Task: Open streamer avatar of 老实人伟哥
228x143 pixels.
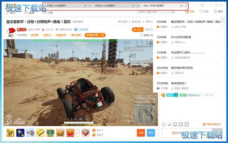Action: (x=11, y=32)
